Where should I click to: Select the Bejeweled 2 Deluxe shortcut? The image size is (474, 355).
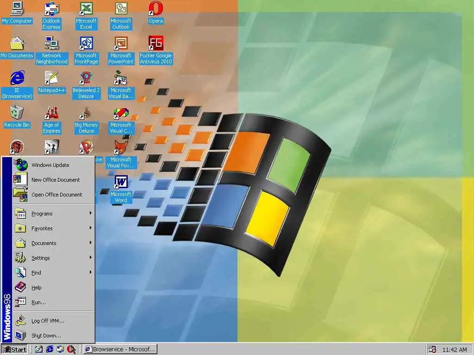coord(86,85)
